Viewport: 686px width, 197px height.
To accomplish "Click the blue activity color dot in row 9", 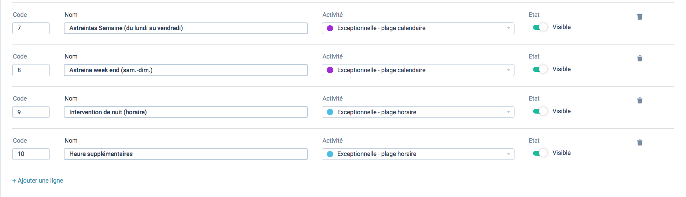I will tap(330, 112).
